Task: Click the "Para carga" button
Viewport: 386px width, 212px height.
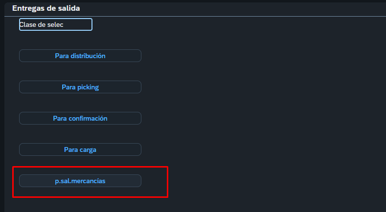Action: (x=80, y=149)
